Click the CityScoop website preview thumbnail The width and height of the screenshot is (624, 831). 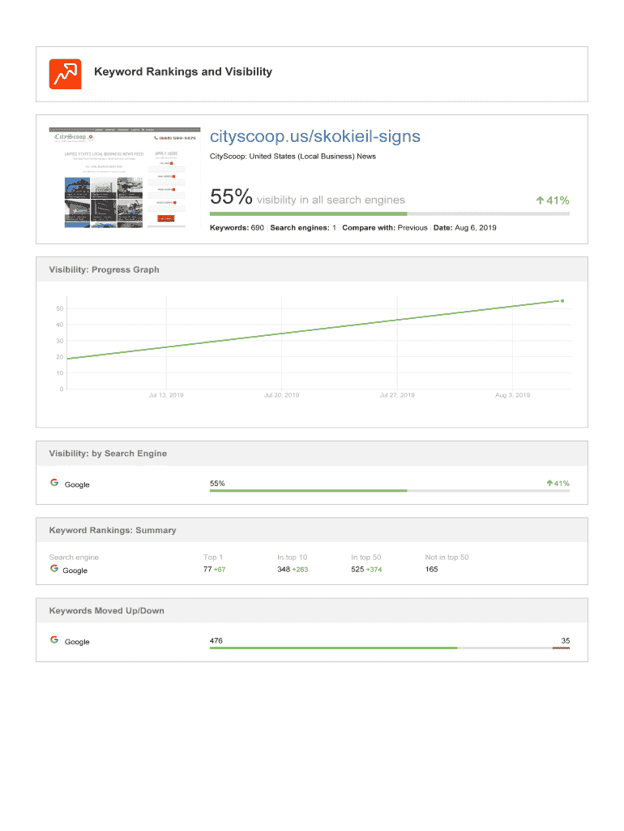125,178
